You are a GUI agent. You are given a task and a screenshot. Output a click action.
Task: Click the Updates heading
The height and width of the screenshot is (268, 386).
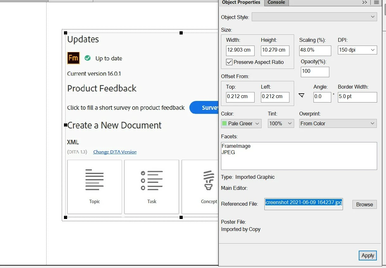(x=83, y=39)
